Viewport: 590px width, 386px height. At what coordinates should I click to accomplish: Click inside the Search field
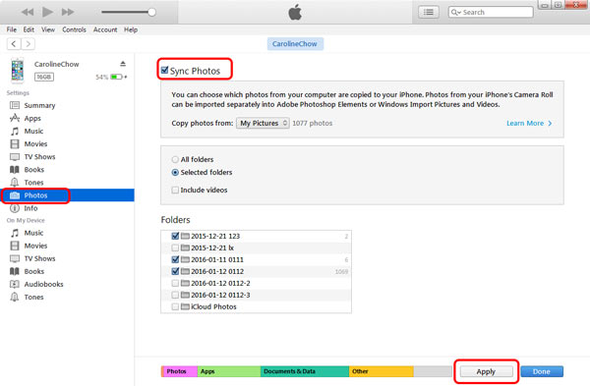coord(491,12)
